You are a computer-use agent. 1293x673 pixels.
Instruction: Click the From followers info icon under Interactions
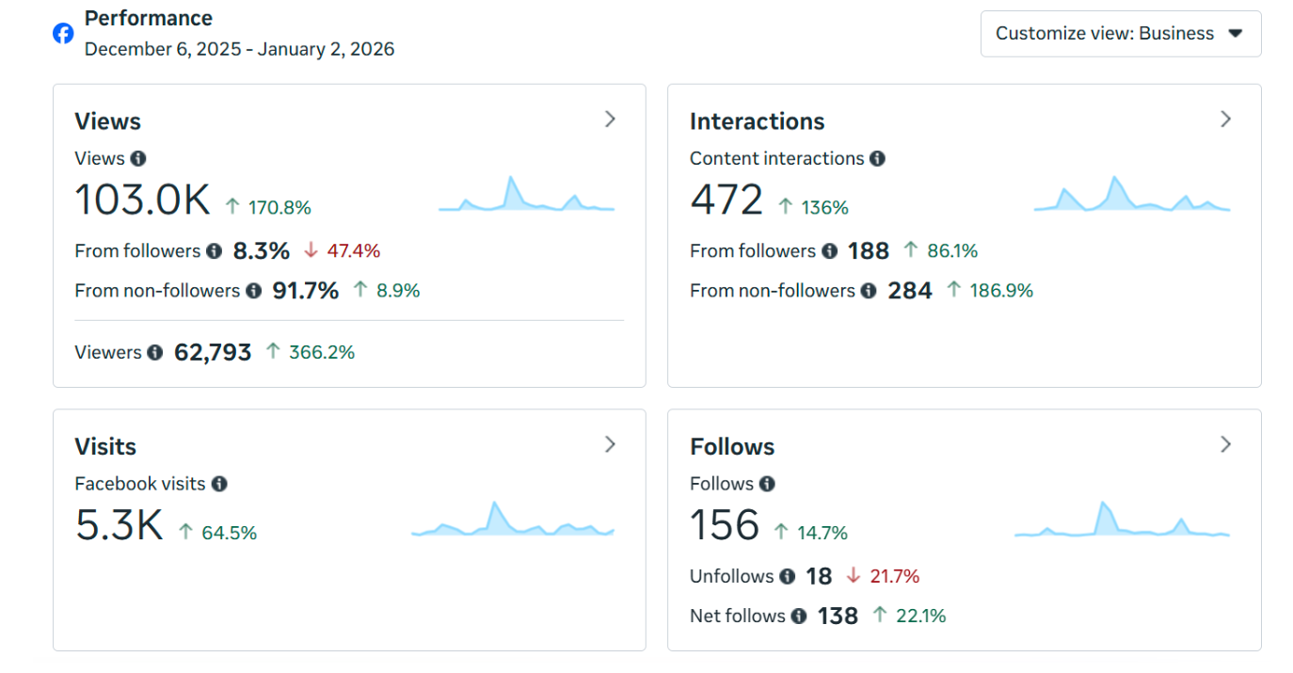[x=829, y=251]
